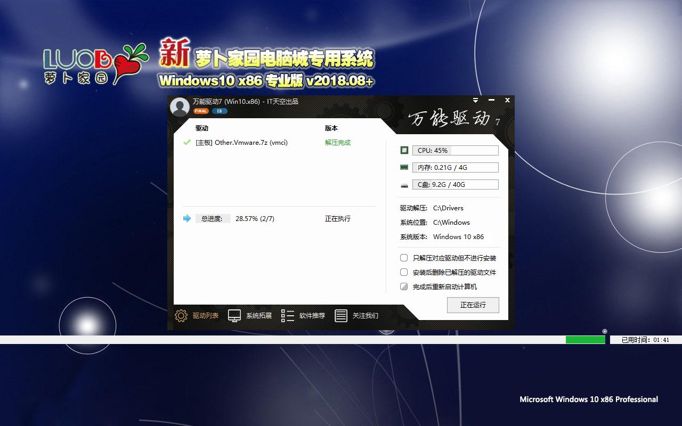Open the 系统拓展 tab
This screenshot has height=426, width=682.
click(259, 316)
